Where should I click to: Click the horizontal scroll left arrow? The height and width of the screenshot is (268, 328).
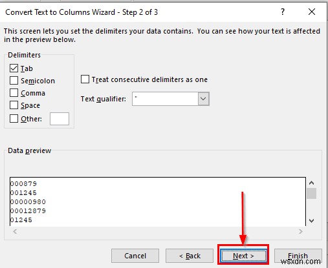(15, 232)
